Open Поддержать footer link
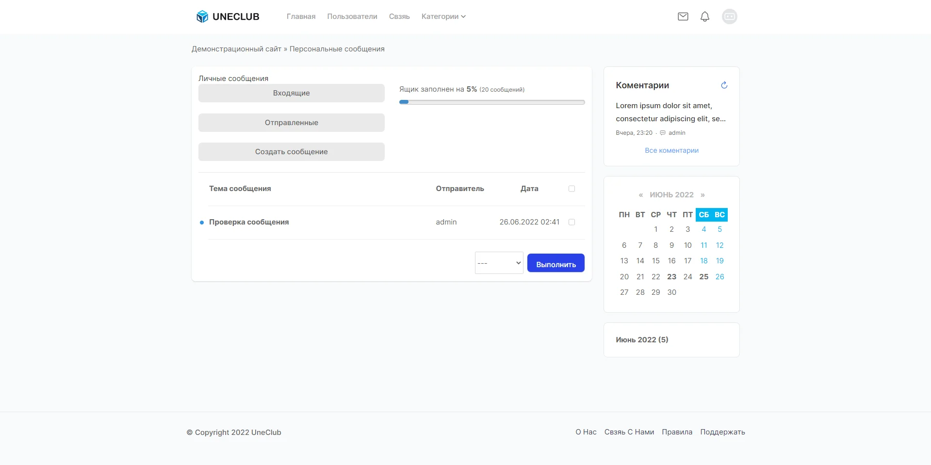Image resolution: width=931 pixels, height=465 pixels. (722, 432)
